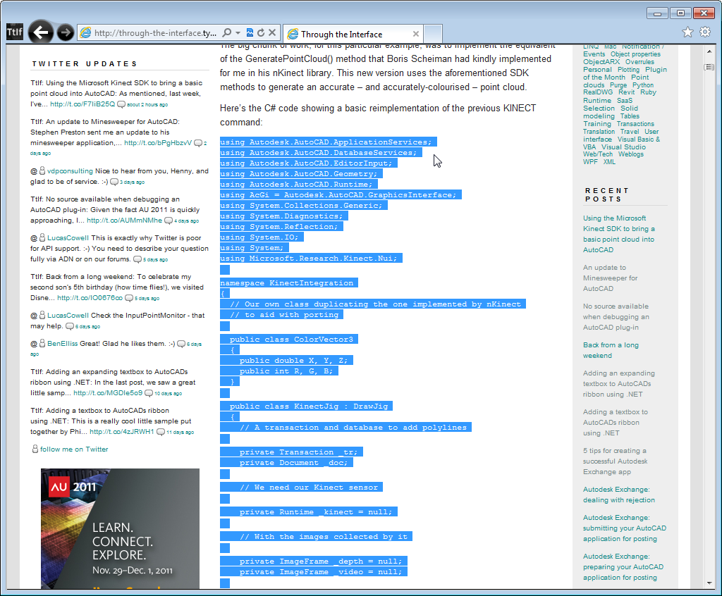Open a new blank tab
Image resolution: width=722 pixels, height=596 pixels.
tap(433, 34)
